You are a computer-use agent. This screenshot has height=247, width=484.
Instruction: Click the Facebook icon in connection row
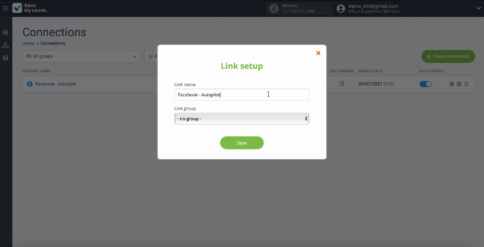[x=30, y=84]
